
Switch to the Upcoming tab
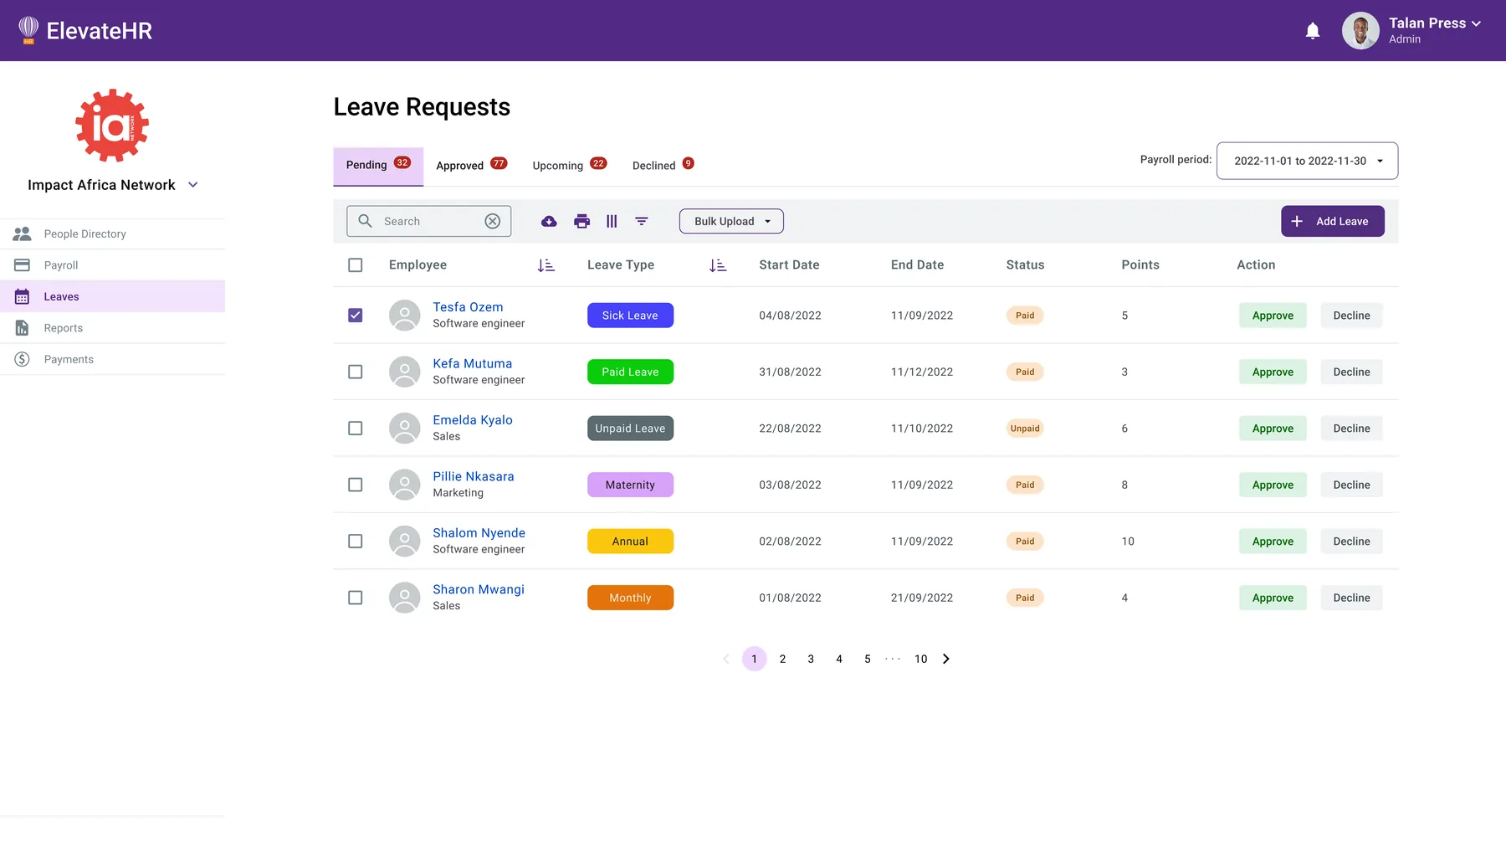570,166
